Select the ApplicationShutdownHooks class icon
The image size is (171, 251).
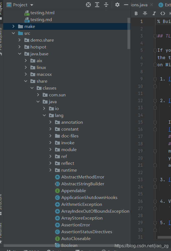57,198
